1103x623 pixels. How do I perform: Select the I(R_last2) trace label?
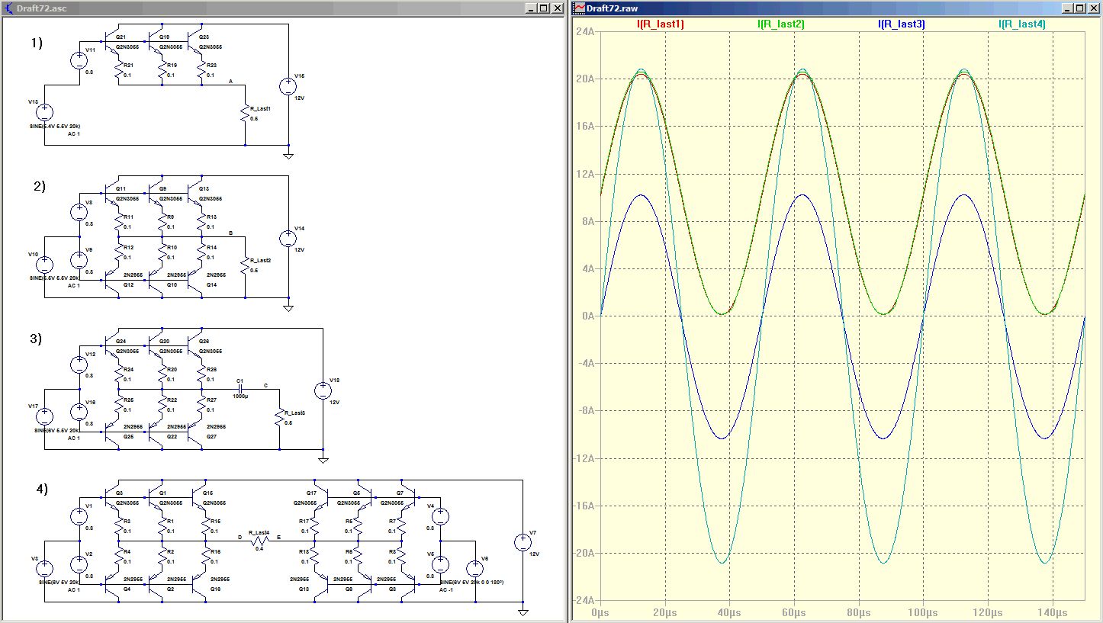click(x=780, y=24)
